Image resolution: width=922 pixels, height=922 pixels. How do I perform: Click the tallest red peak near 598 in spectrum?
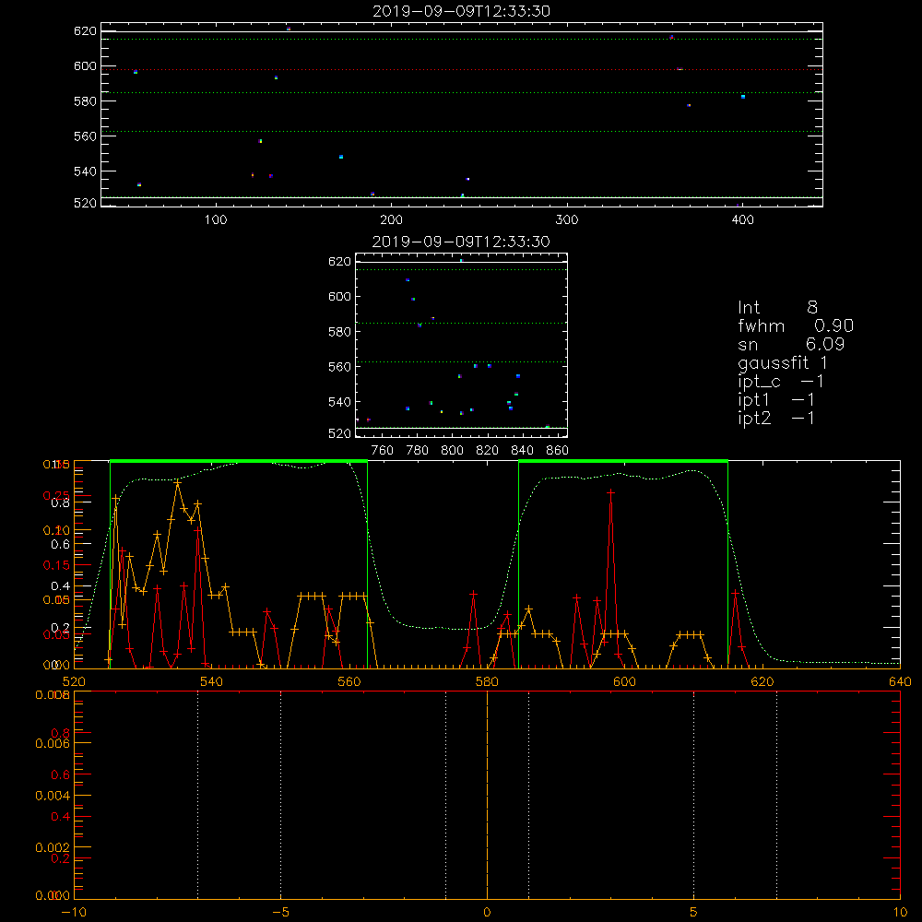(611, 492)
